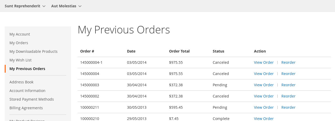Click the Status column header
Image resolution: width=335 pixels, height=121 pixels.
pyautogui.click(x=219, y=51)
